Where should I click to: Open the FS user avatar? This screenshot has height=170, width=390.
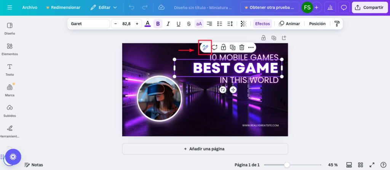point(307,8)
